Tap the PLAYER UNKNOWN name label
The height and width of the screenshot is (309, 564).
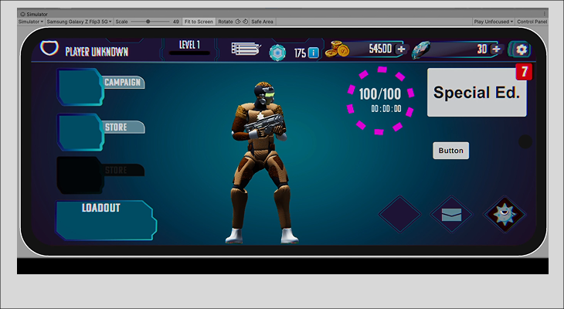[x=97, y=52]
